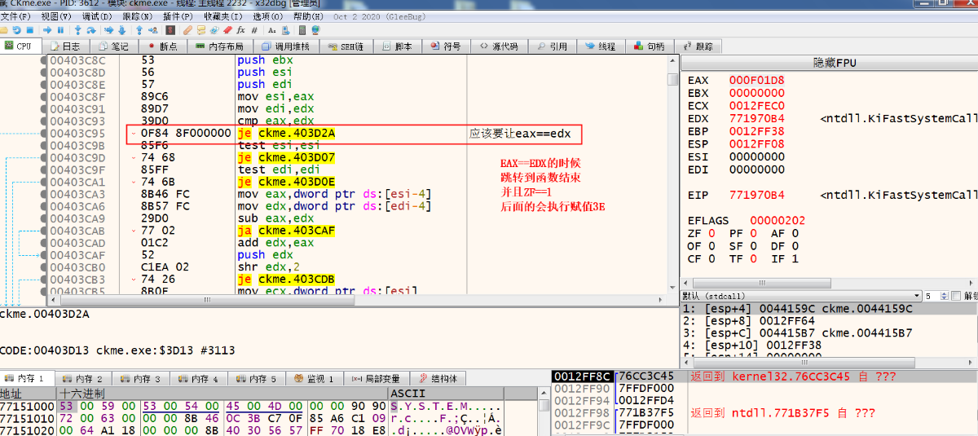
Task: Click the Trace over toolbar icon
Action: point(122,30)
